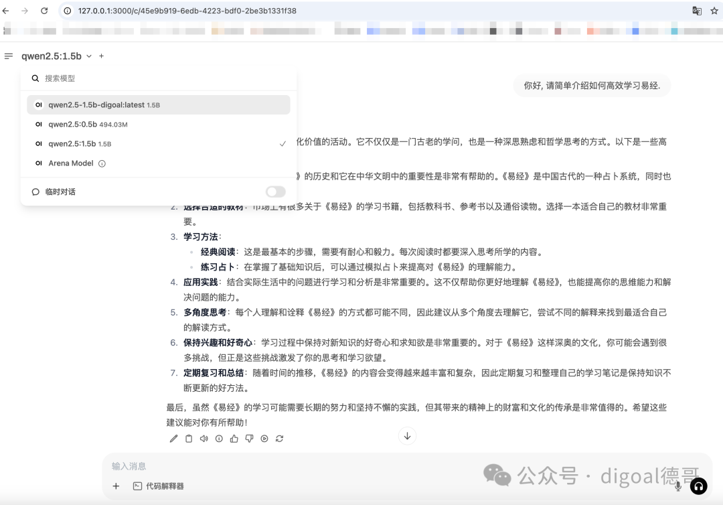The height and width of the screenshot is (505, 723).
Task: Read response aloud with speaker icon
Action: (x=204, y=439)
